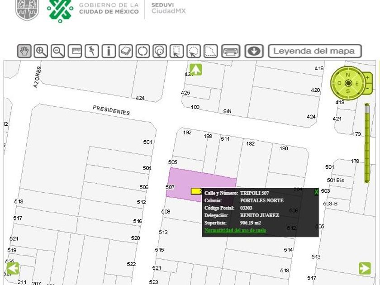
Task: Click the PRESIDENTES street label
Action: (x=111, y=110)
